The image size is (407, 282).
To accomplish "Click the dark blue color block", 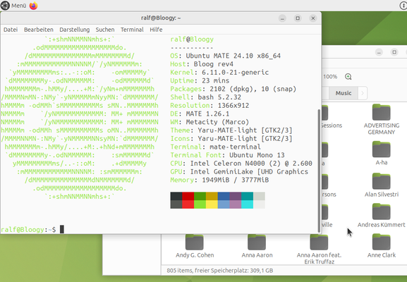I will click(224, 196).
